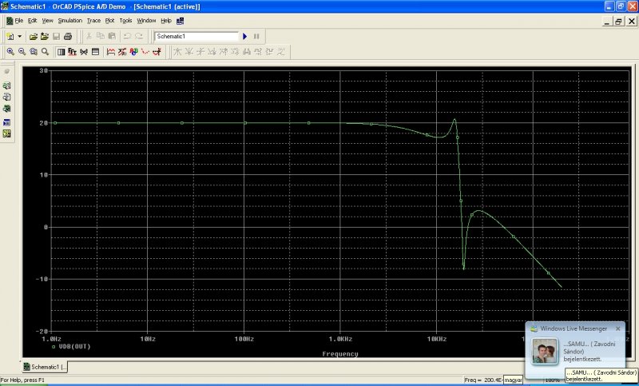Open the Simulation menu

(x=69, y=21)
